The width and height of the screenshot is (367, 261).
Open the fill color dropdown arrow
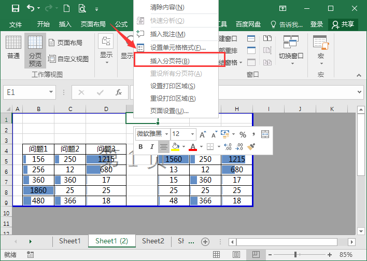pyautogui.click(x=183, y=147)
